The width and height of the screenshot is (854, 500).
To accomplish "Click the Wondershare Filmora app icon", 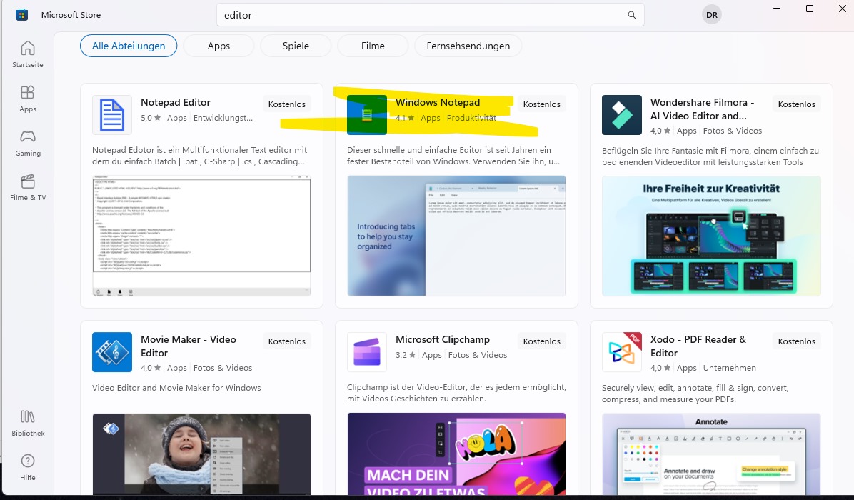I will pyautogui.click(x=621, y=115).
